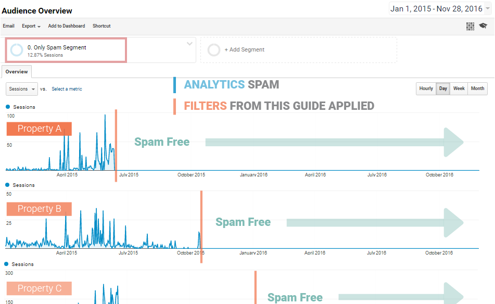Screen dimensions: 495x304
Task: Click Sessions legend dot for Property C chart
Action: click(x=6, y=264)
